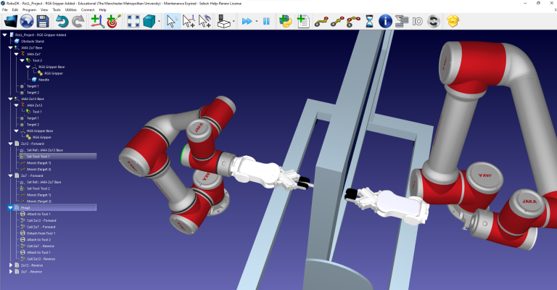
Task: Add a new target
Action: pyautogui.click(x=114, y=21)
